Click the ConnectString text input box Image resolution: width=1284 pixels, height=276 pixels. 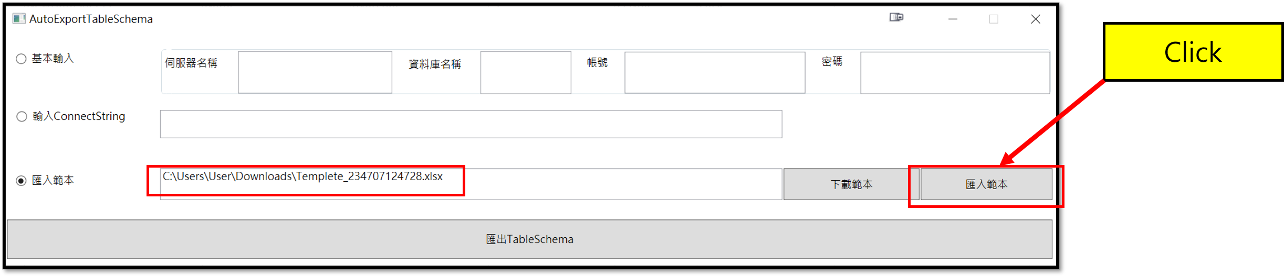click(471, 124)
